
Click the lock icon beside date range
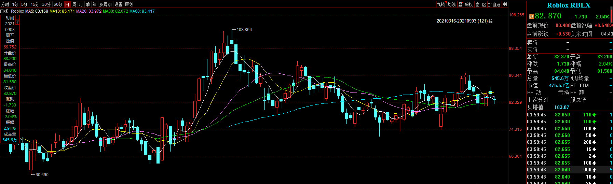click(x=491, y=21)
